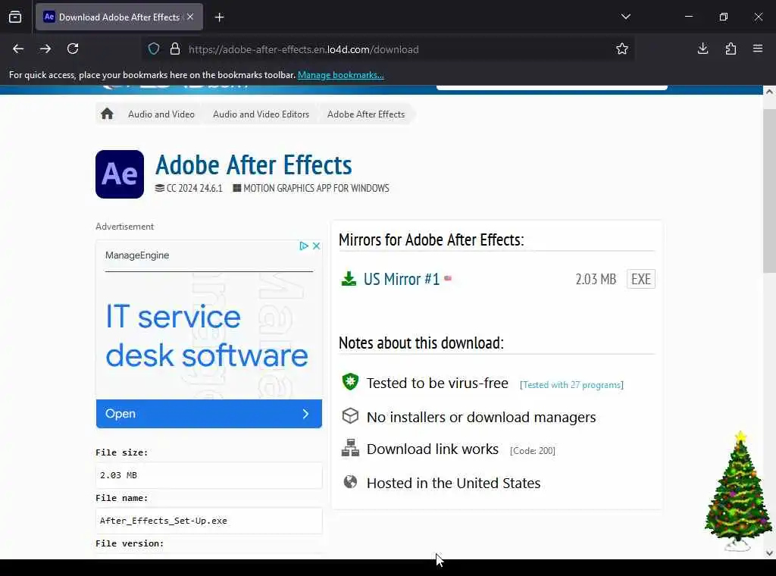Bookmark this page with star icon

click(622, 49)
